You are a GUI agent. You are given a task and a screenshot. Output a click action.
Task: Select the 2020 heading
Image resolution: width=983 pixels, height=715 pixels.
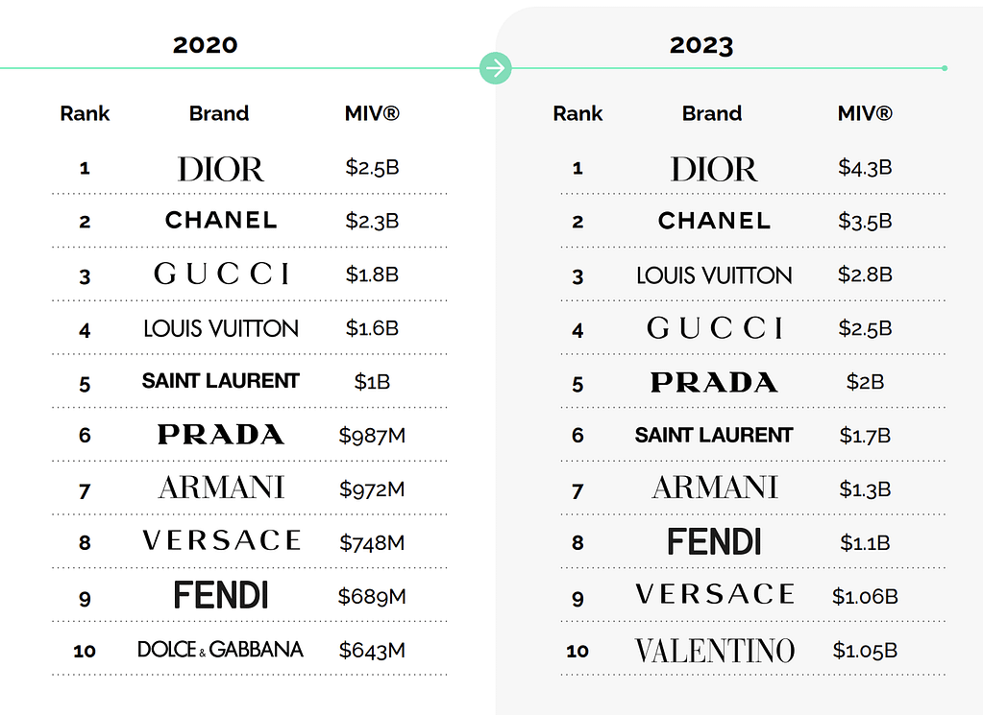[x=206, y=45]
